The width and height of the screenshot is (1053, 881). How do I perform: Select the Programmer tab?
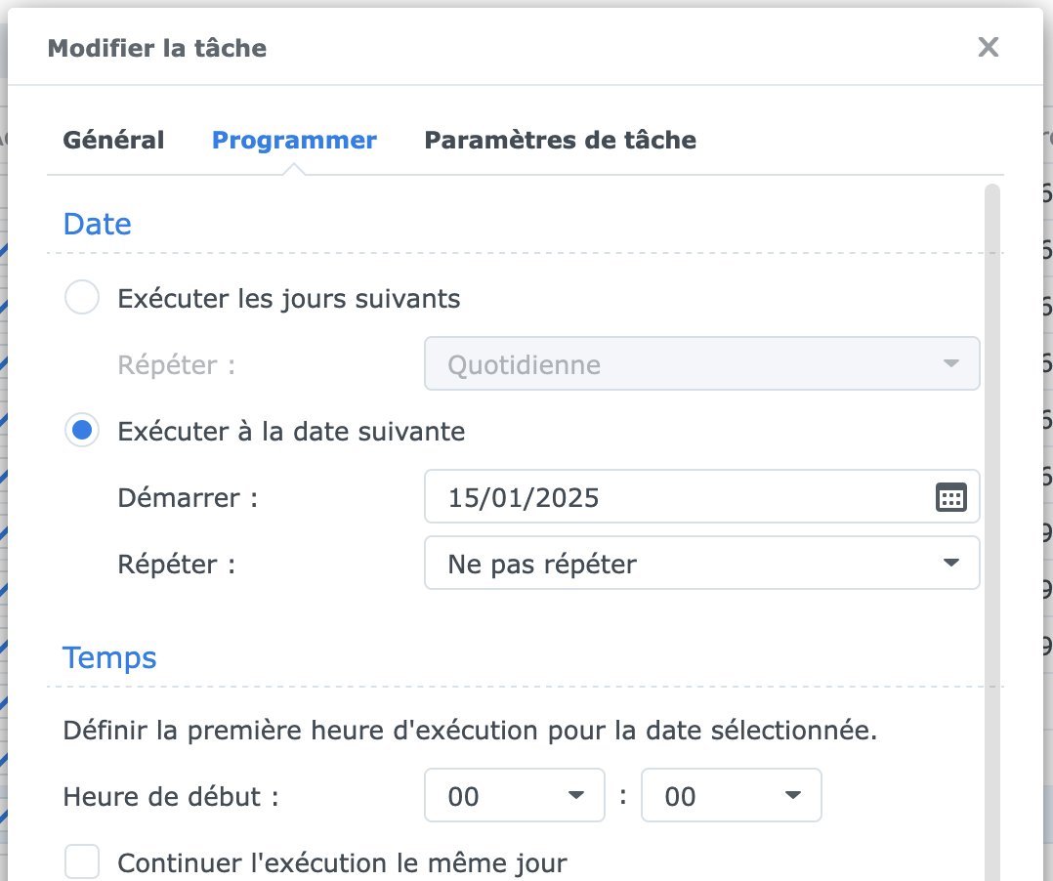click(294, 141)
